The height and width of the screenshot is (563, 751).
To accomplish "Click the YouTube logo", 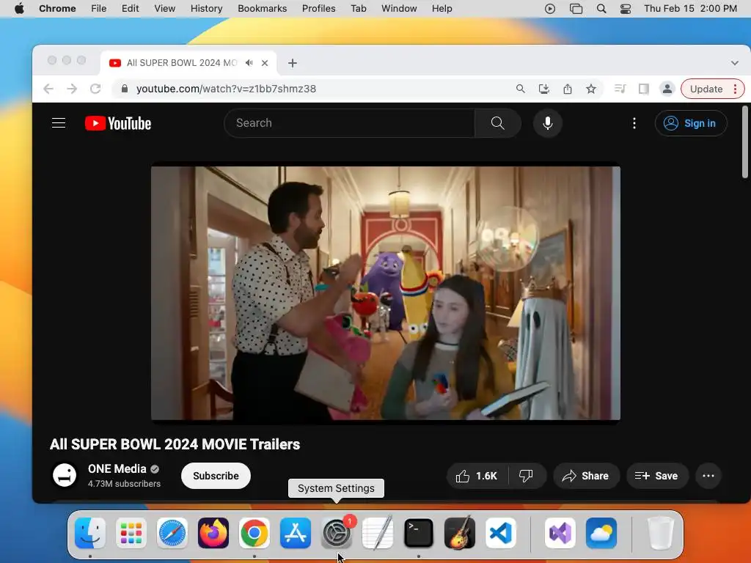I will pyautogui.click(x=118, y=123).
